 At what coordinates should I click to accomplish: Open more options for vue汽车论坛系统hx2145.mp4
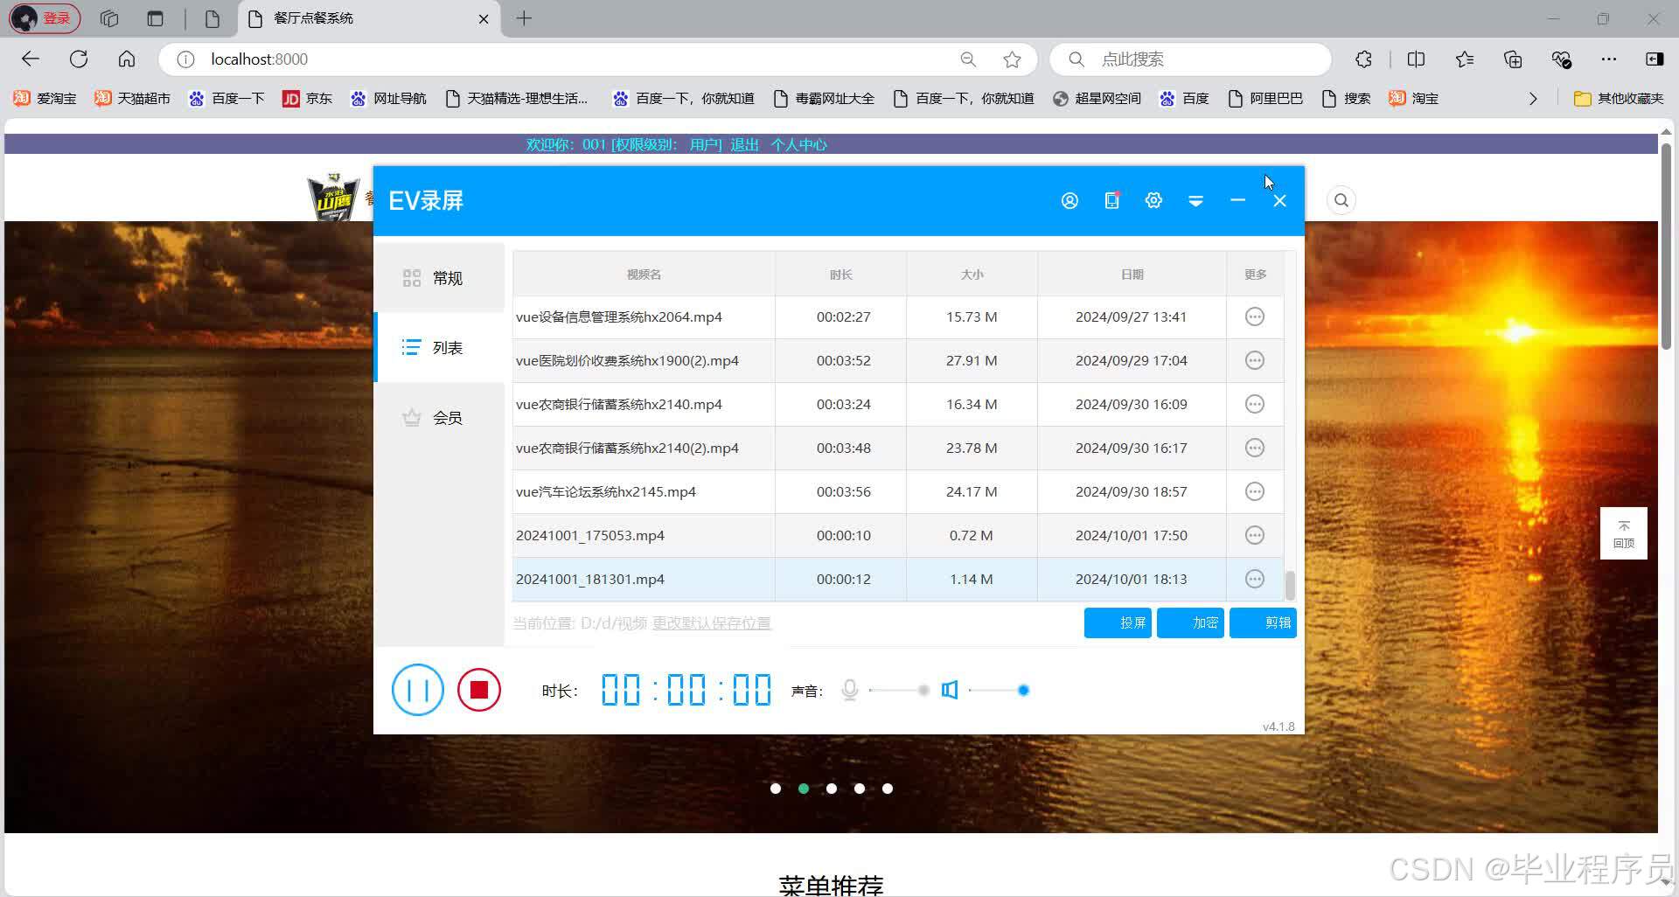1255,491
